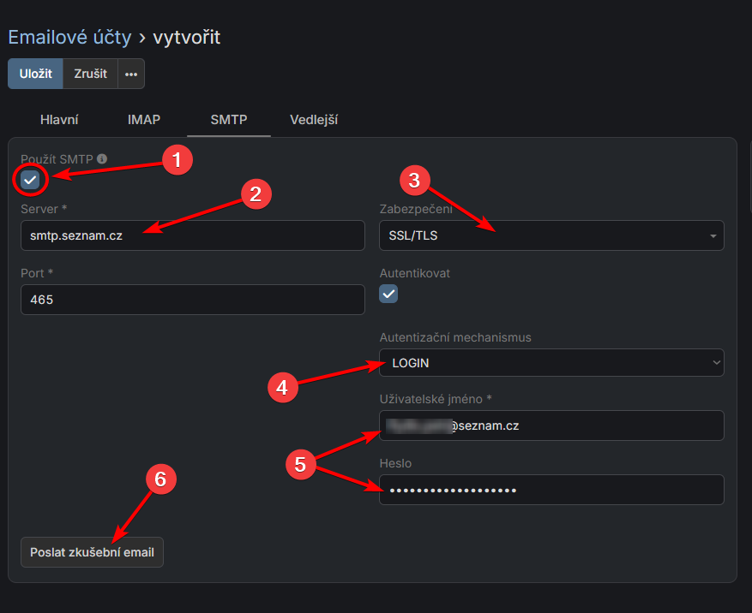The height and width of the screenshot is (613, 752).
Task: Switch to the Hlavní tab
Action: pos(59,120)
